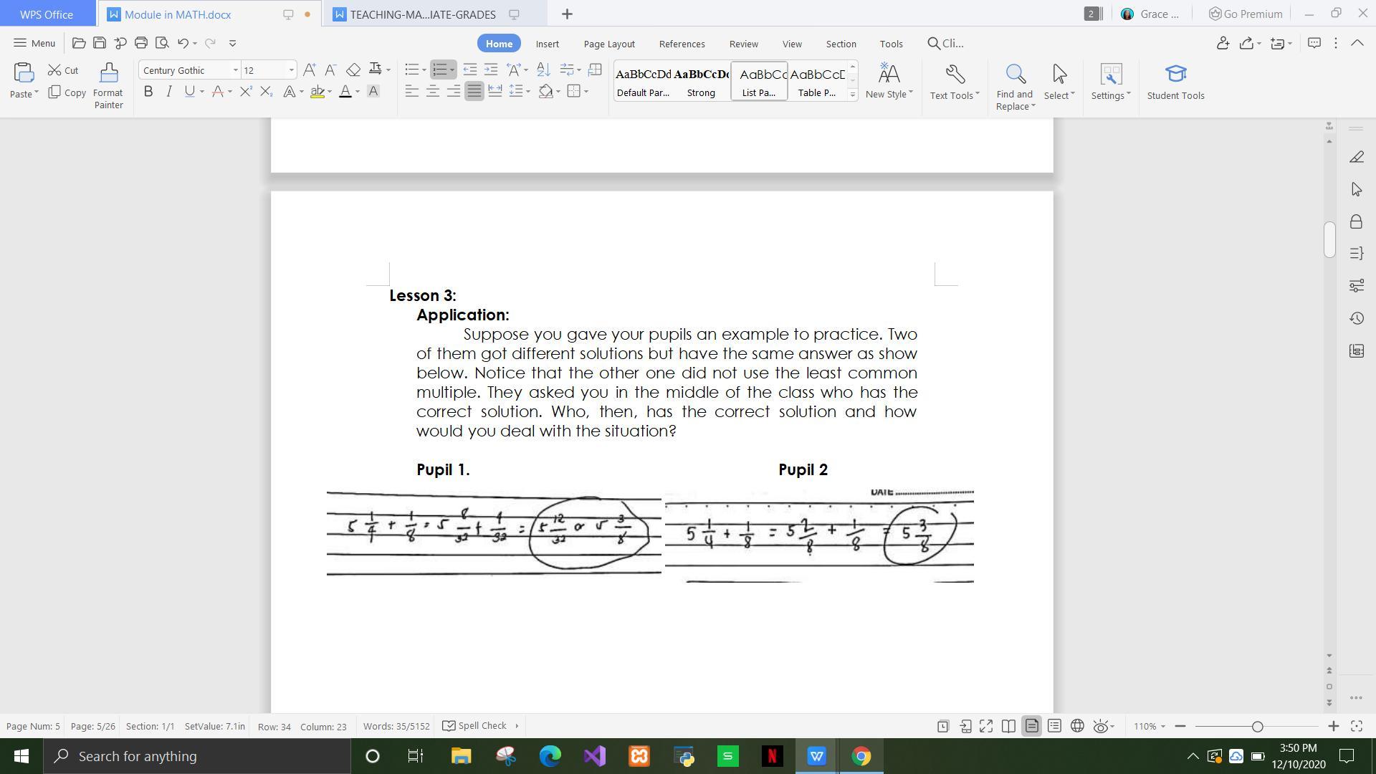Viewport: 1376px width, 774px height.
Task: Click the Sort icon in ribbon
Action: [543, 70]
